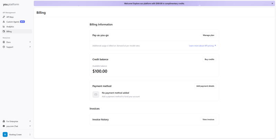Click the Custom Agents icon in sidebar
The image size is (276, 139).
4,22
